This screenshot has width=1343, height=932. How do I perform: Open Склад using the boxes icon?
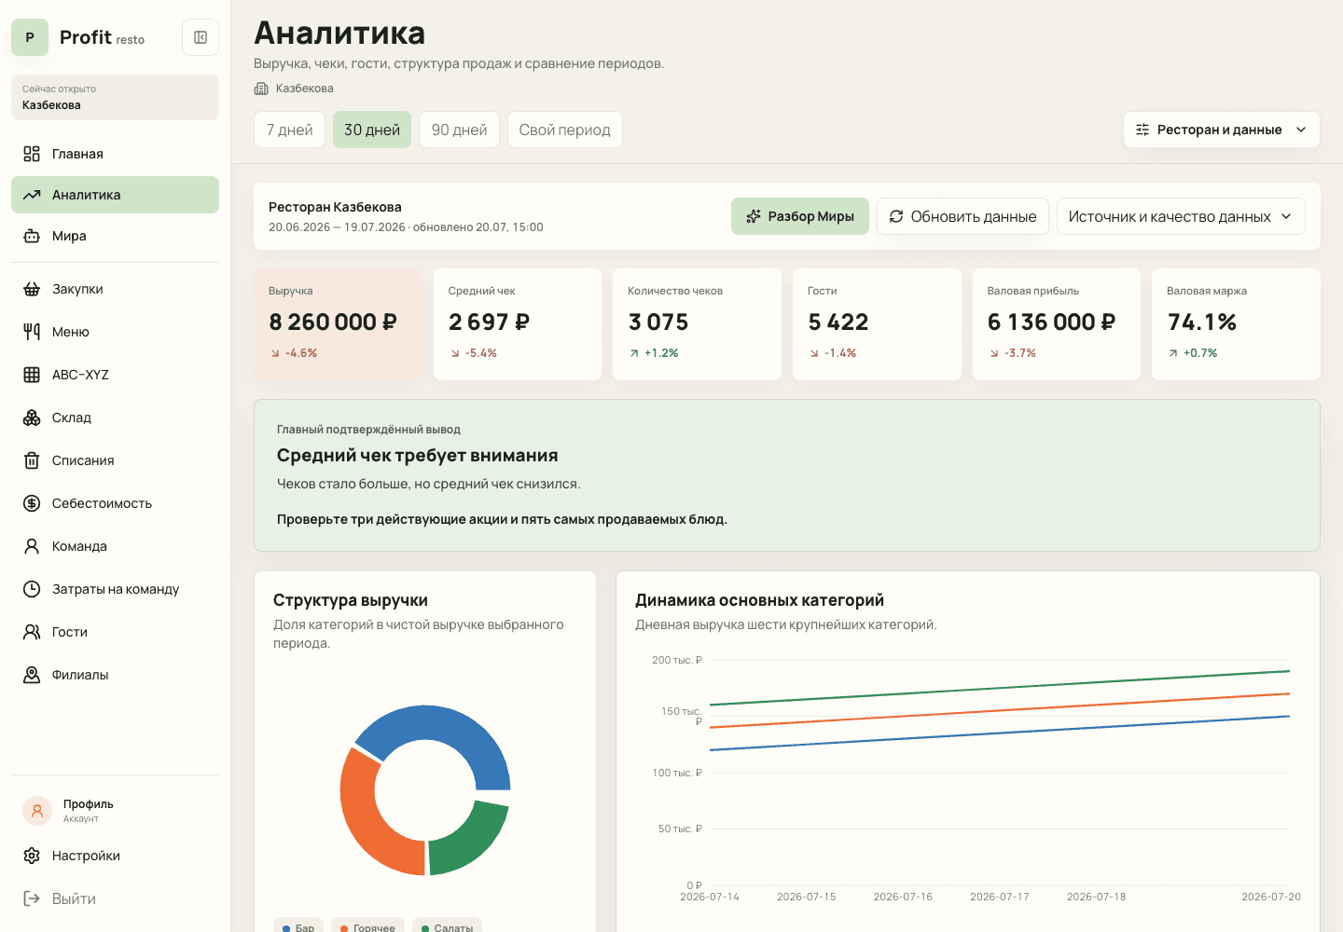(32, 418)
